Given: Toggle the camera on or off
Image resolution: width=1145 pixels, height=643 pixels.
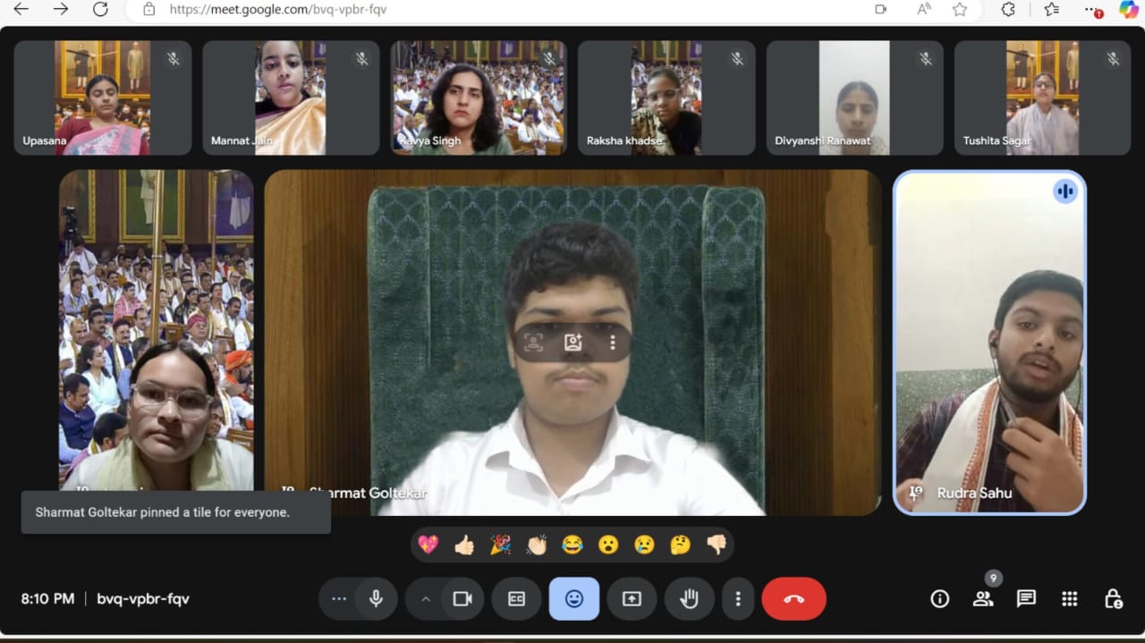Looking at the screenshot, I should [462, 599].
